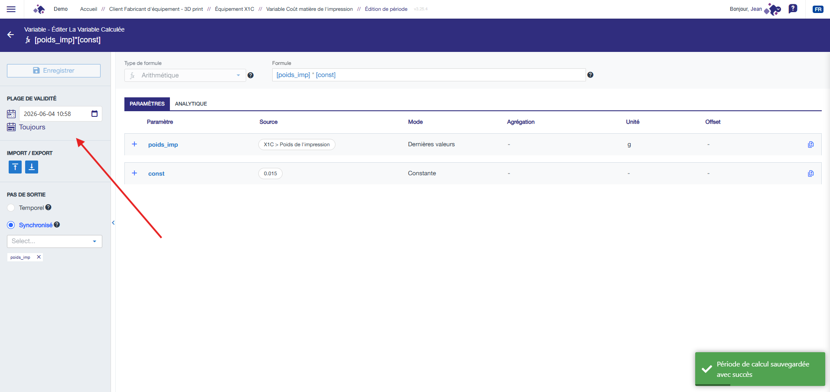
Task: Collapse the left sidebar with the chevron
Action: tap(113, 223)
